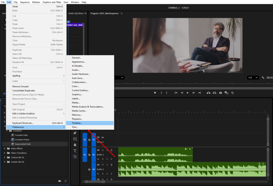This screenshot has height=186, width=273.
Task: Select the Pen tool
Action: tap(75, 133)
